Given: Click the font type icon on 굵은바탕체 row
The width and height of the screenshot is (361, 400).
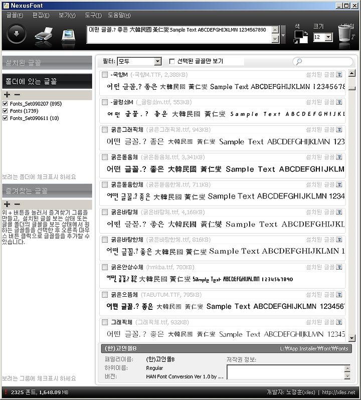Looking at the screenshot, I should (339, 212).
